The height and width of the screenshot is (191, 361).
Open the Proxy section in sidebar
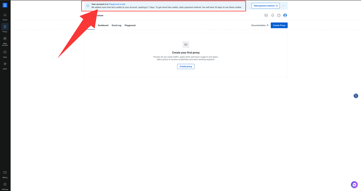[x=5, y=28]
